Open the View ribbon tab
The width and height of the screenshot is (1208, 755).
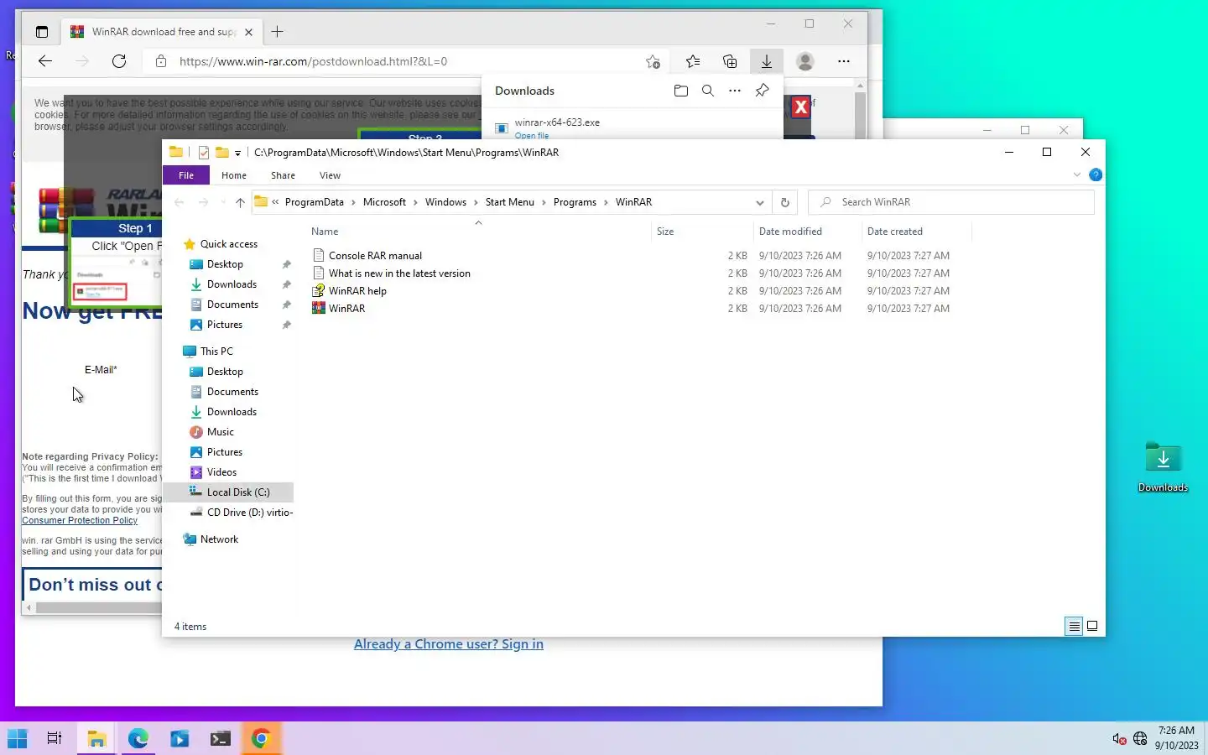click(330, 175)
